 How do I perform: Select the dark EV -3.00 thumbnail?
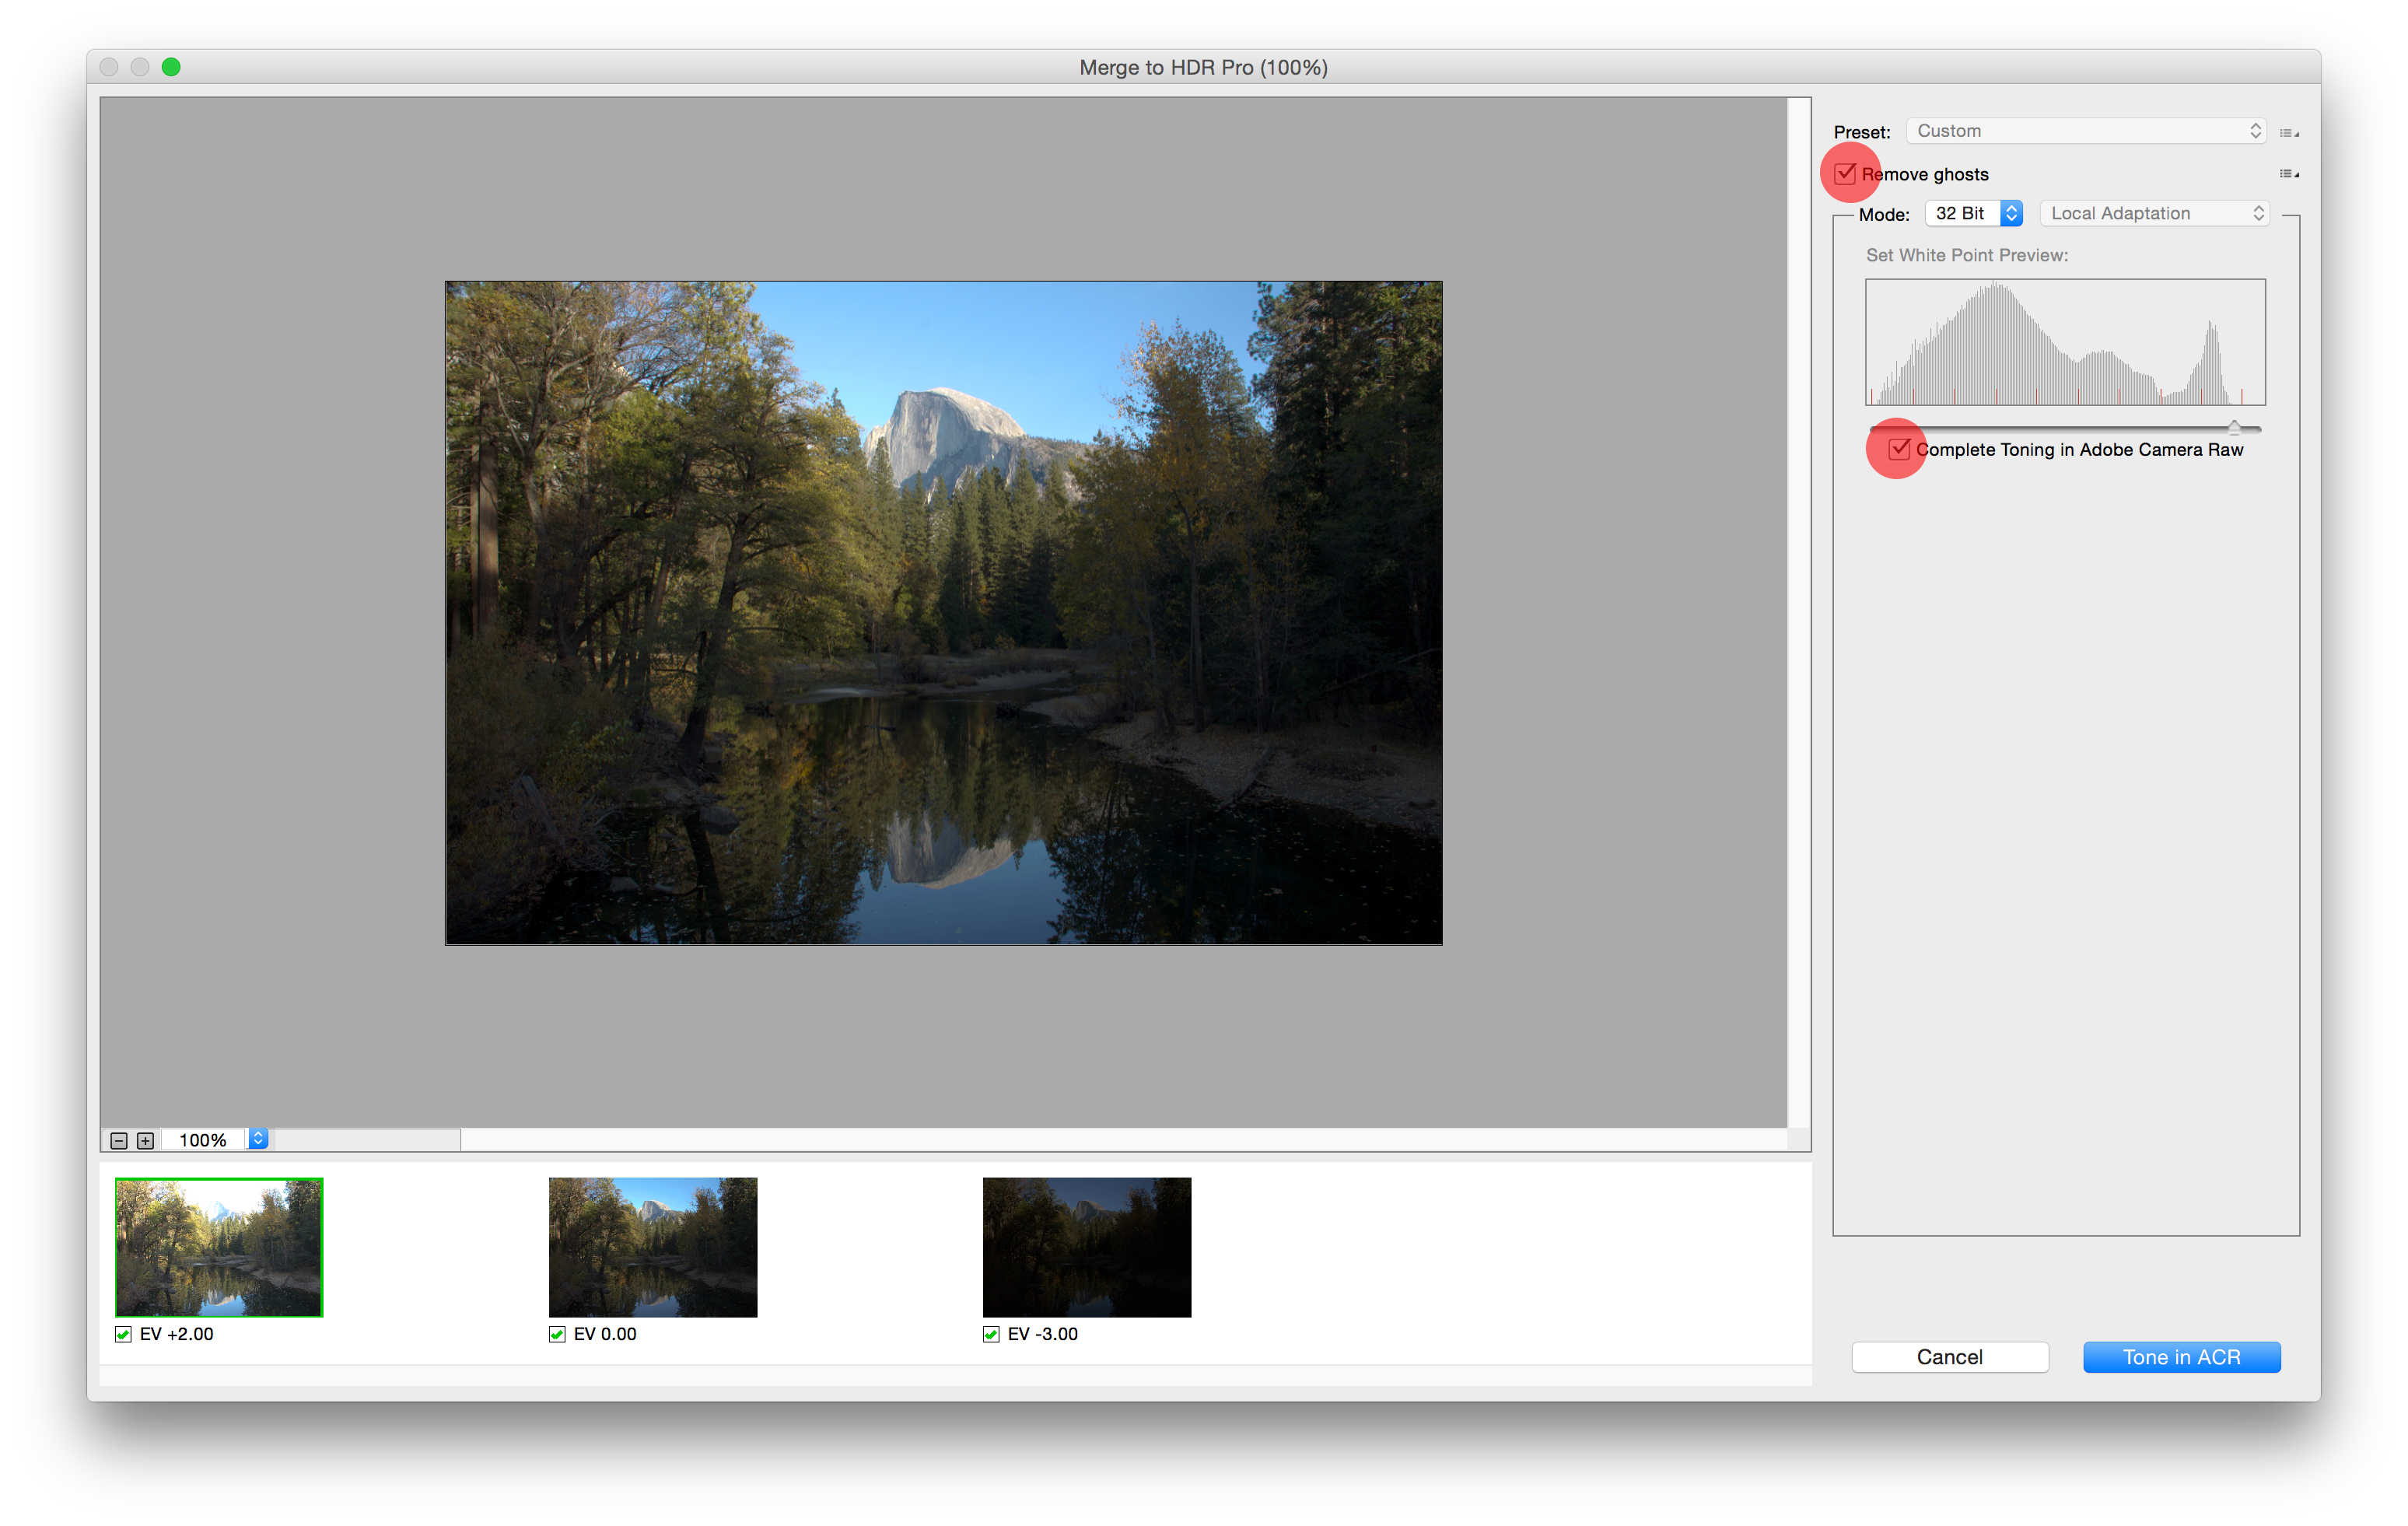[1087, 1247]
